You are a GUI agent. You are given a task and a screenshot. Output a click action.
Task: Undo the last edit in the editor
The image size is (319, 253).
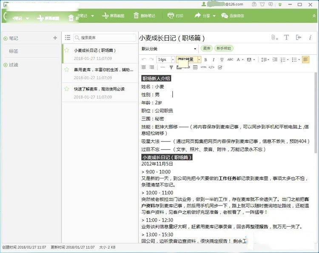click(144, 59)
